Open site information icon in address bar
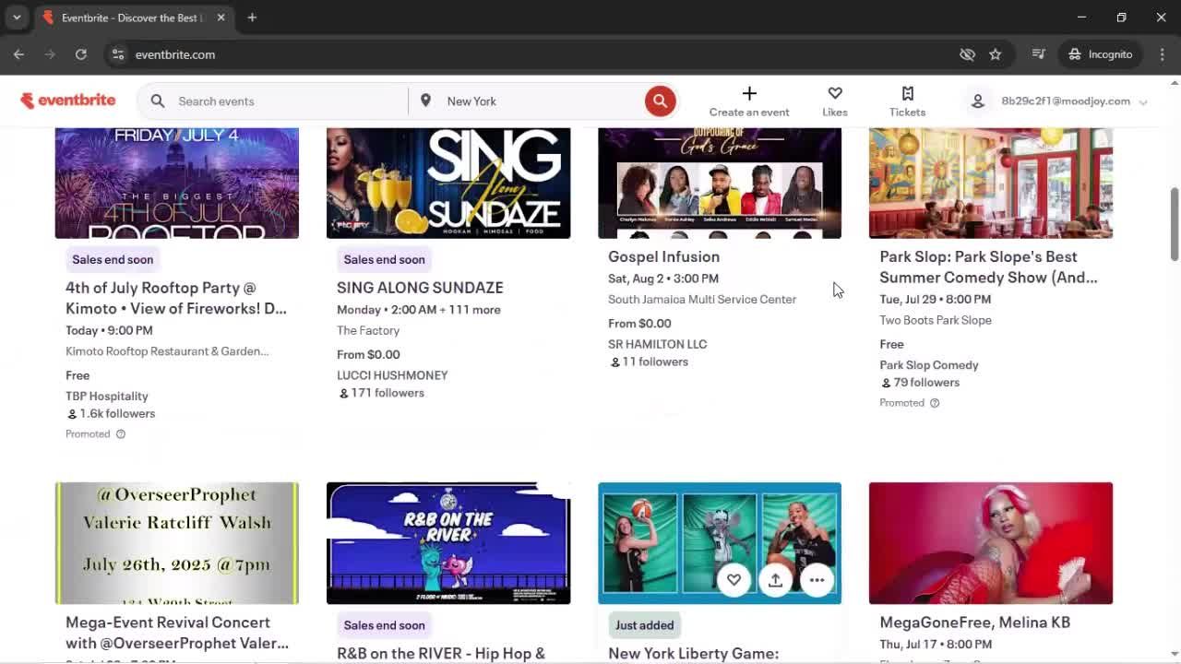Screen dimensions: 1181x664 (118, 54)
